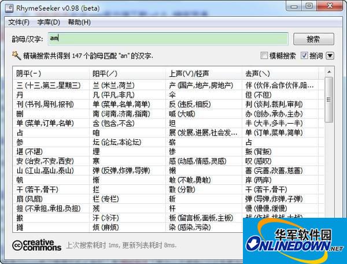
Task: Select the entry 栏 (专栏)
Action: (106, 199)
